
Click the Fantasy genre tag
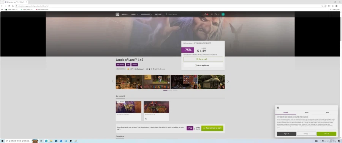135,64
